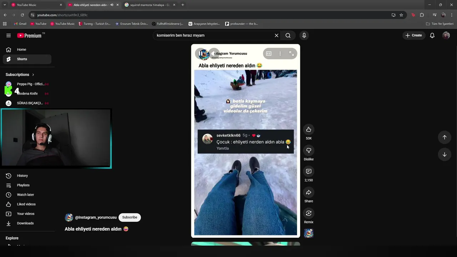Screen dimensions: 457x257
Task: Remix this Short
Action: point(309,213)
